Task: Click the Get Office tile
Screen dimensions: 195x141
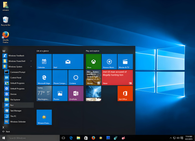Action: click(125, 93)
